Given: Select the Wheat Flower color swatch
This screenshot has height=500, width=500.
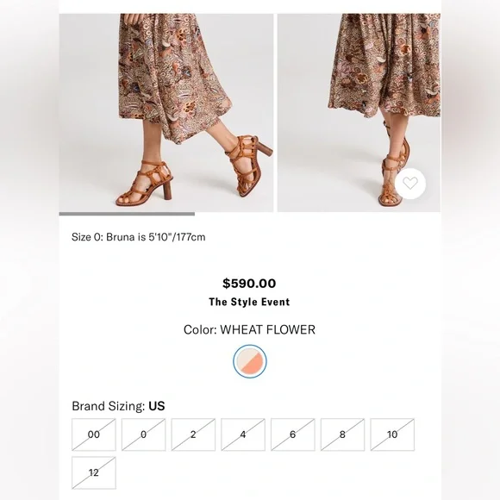Looking at the screenshot, I should point(250,361).
